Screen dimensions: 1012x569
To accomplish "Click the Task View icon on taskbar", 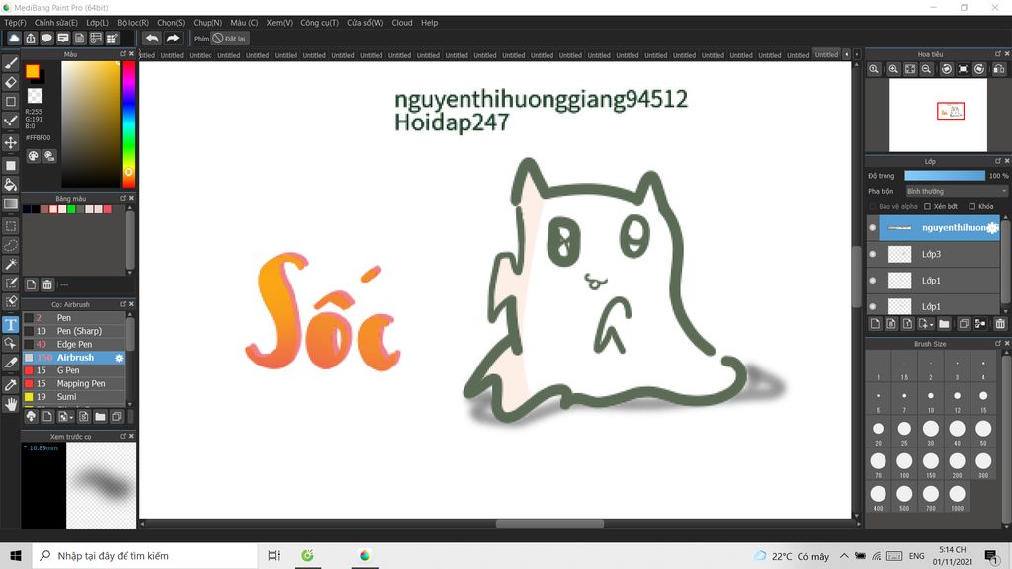I will coord(274,555).
